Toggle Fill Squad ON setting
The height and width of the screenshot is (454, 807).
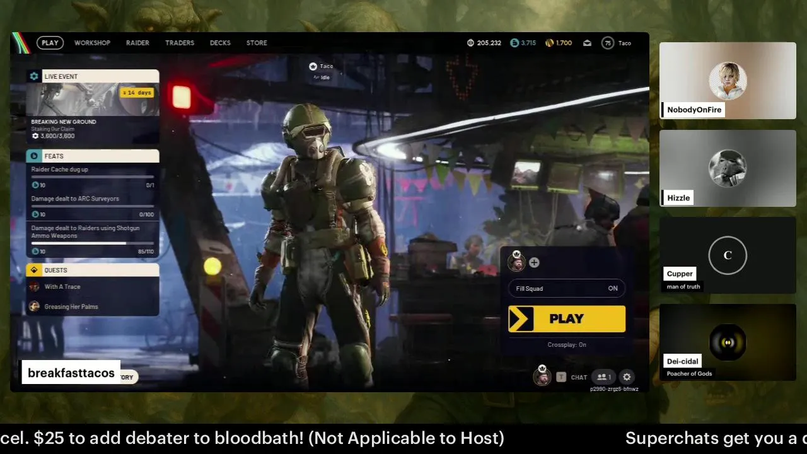click(x=567, y=288)
